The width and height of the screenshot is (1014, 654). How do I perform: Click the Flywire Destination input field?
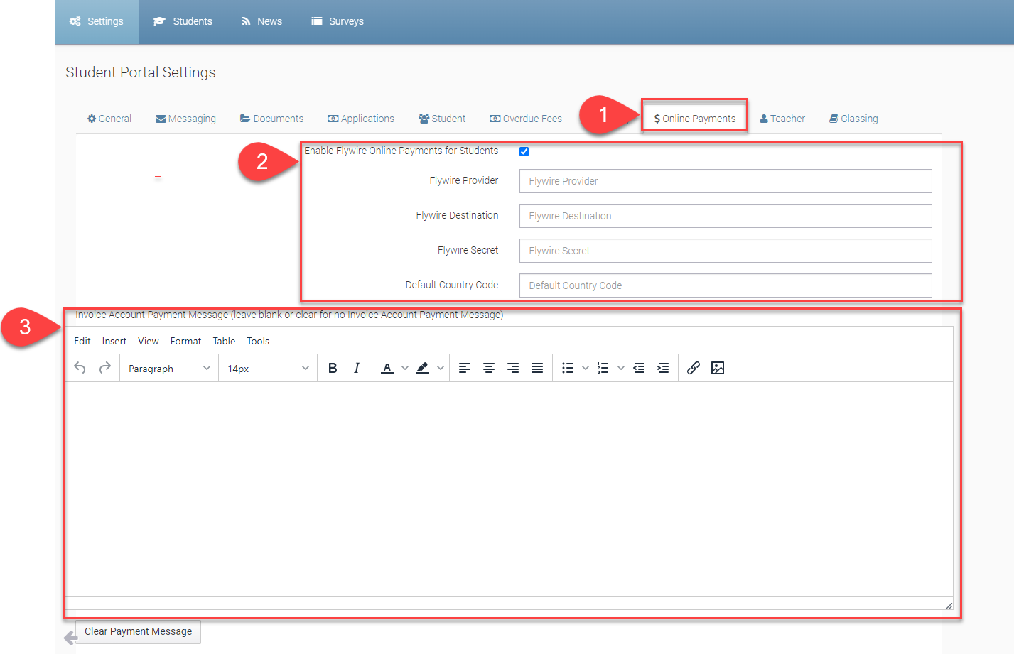pyautogui.click(x=726, y=216)
